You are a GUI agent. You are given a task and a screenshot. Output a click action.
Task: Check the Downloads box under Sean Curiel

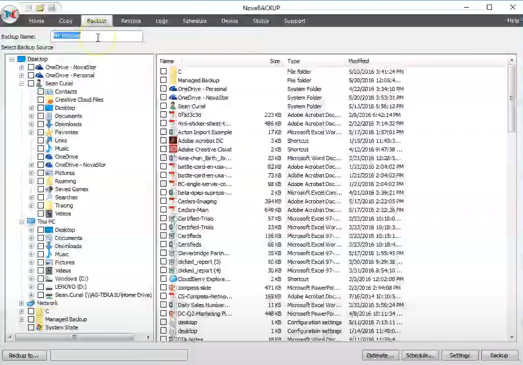[x=41, y=124]
